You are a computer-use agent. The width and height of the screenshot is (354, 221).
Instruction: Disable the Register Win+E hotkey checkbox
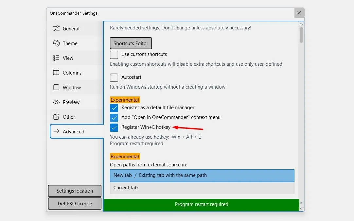(114, 127)
